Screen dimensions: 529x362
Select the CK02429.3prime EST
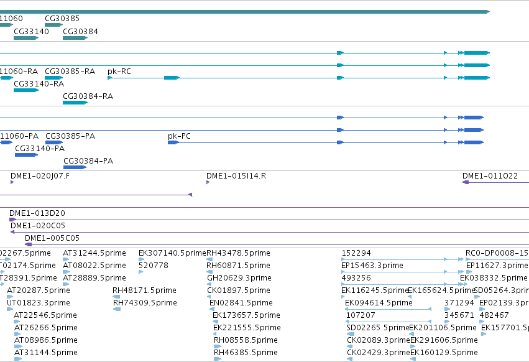click(350, 359)
